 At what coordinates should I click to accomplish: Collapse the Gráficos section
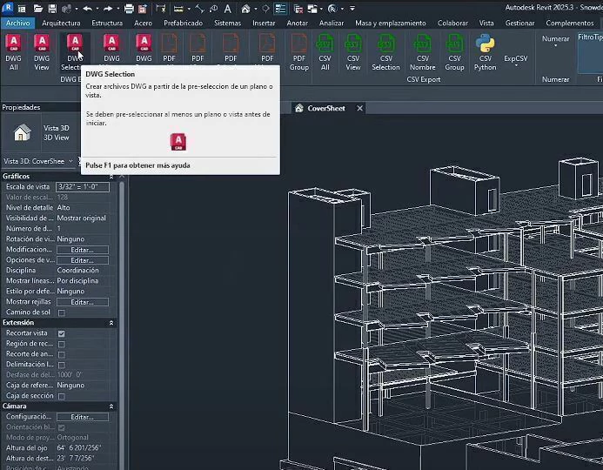click(x=111, y=177)
